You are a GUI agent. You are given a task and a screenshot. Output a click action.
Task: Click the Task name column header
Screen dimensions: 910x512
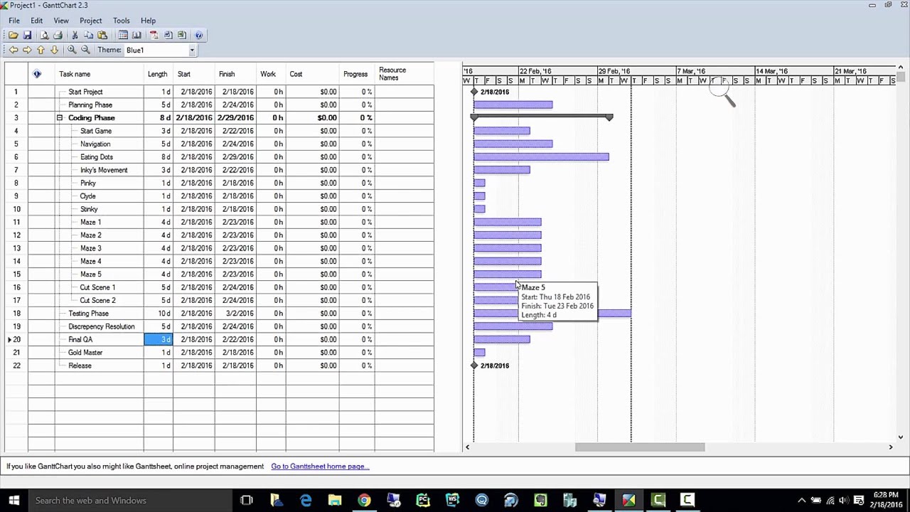coord(75,74)
